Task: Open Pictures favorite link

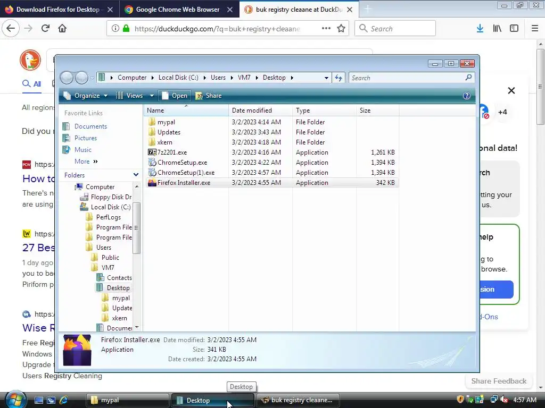Action: click(86, 138)
